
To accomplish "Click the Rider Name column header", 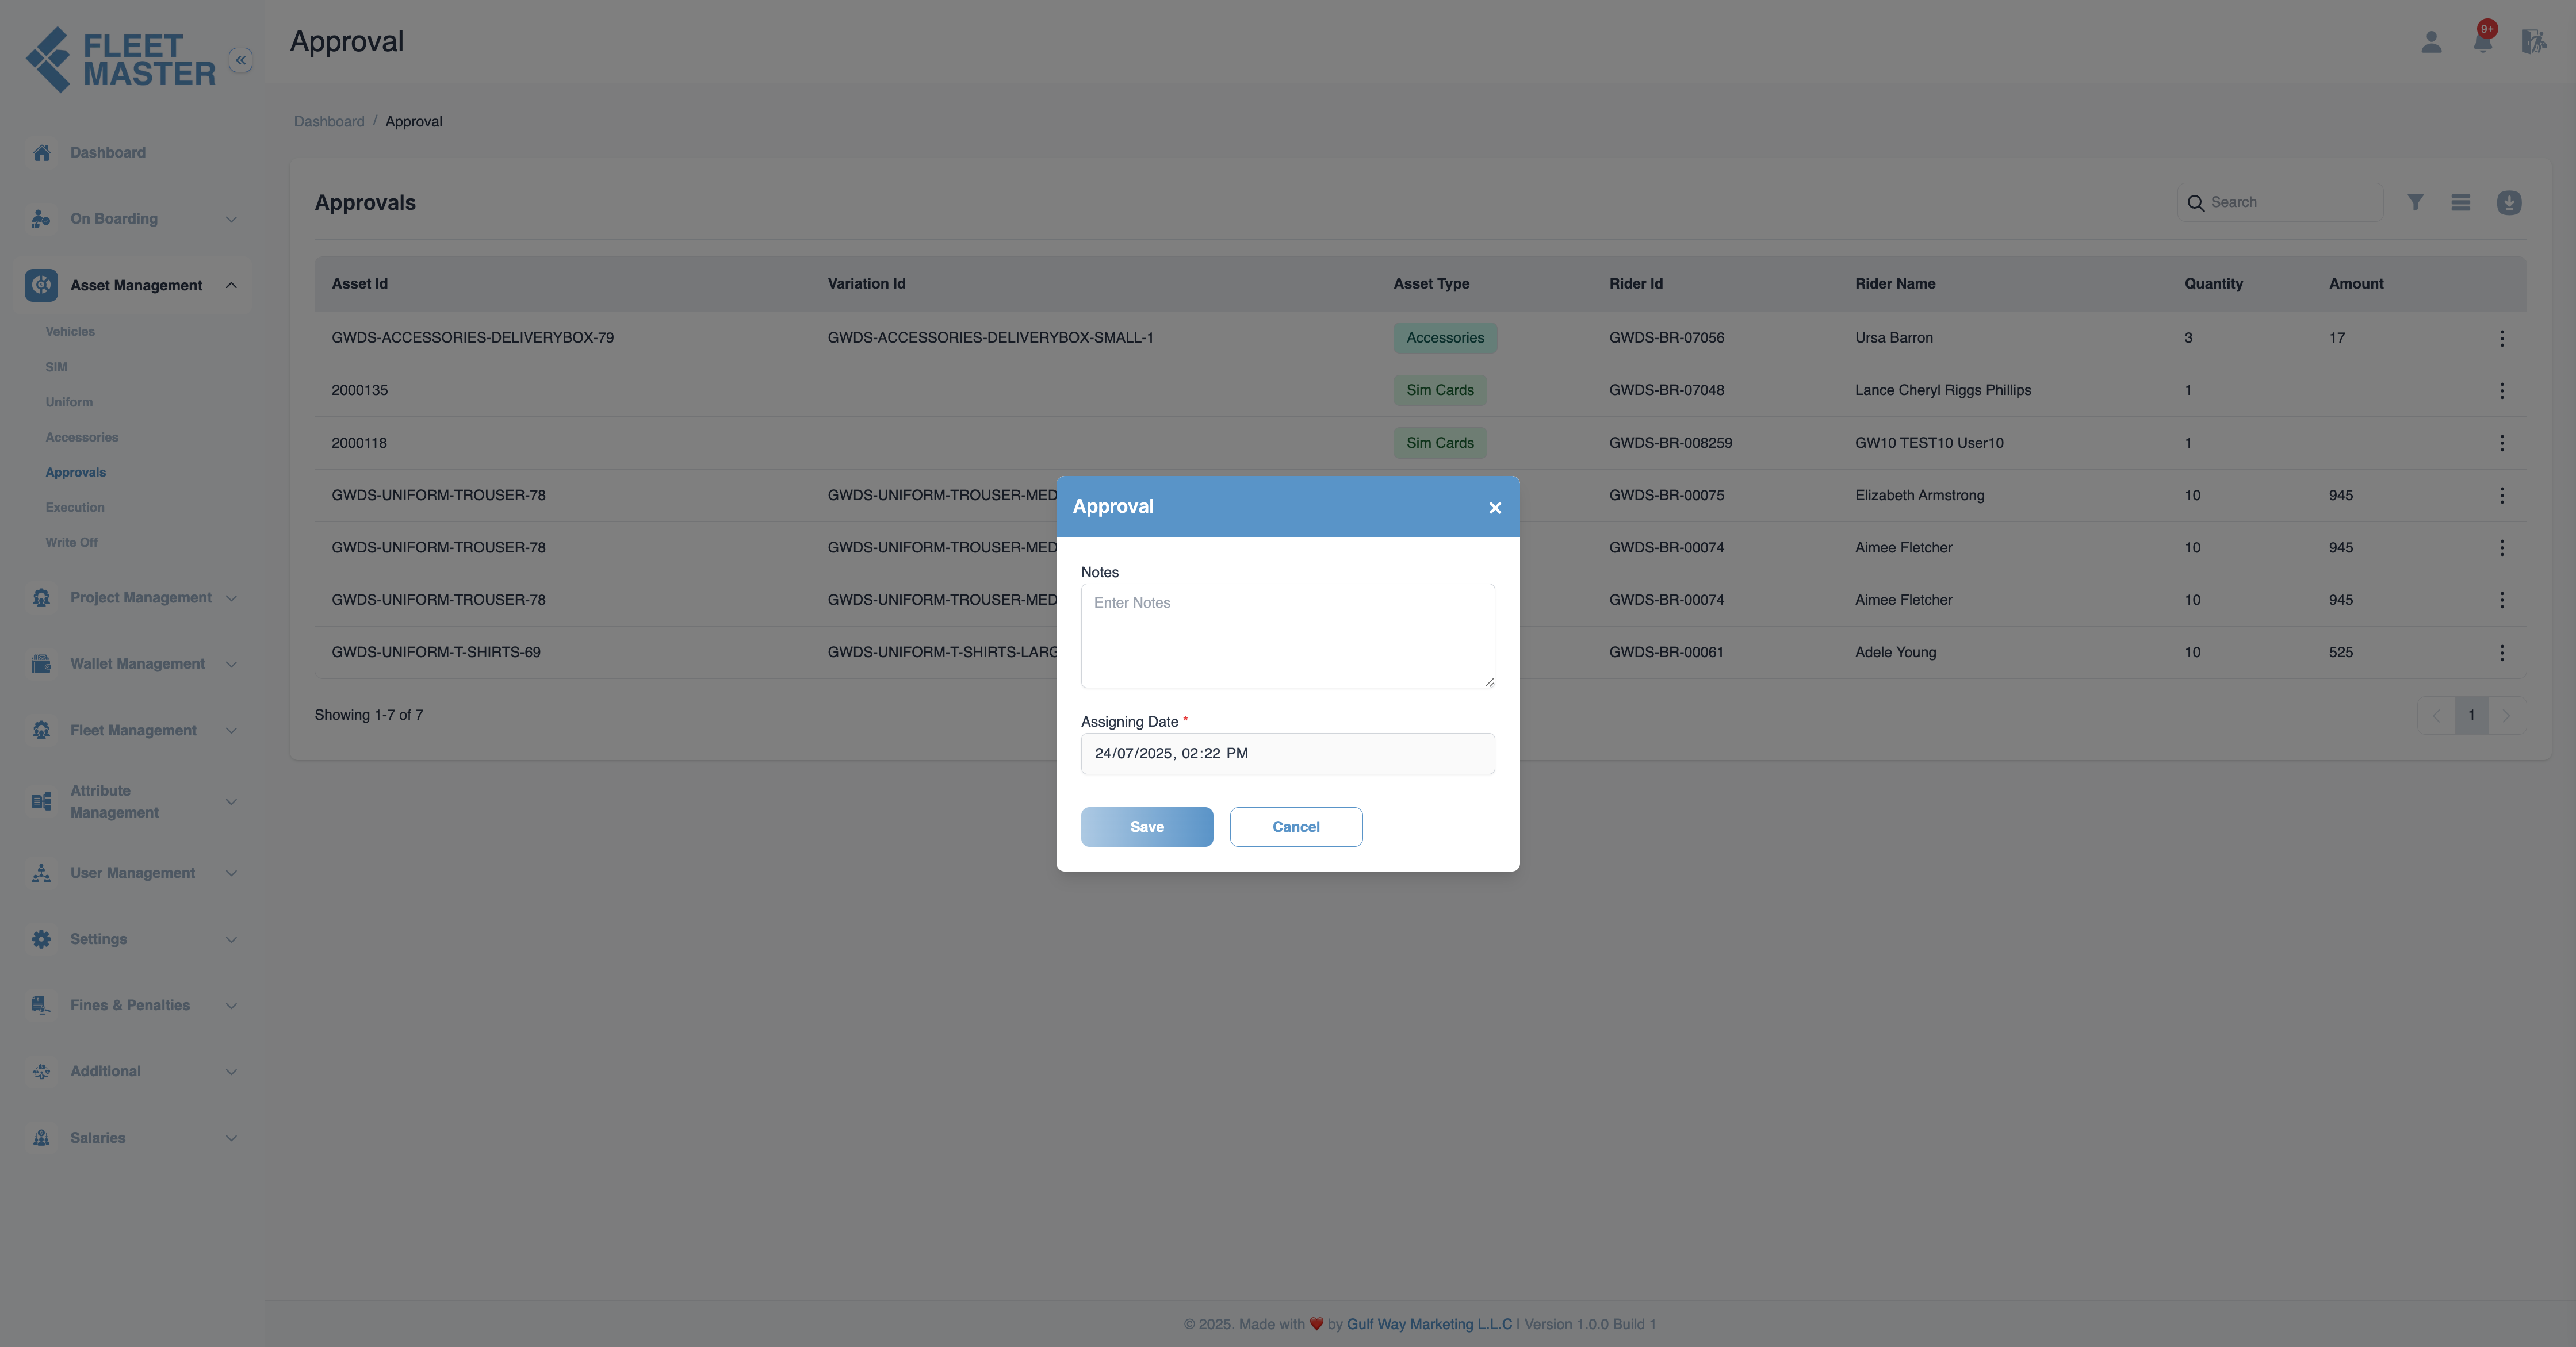I will pyautogui.click(x=1895, y=284).
